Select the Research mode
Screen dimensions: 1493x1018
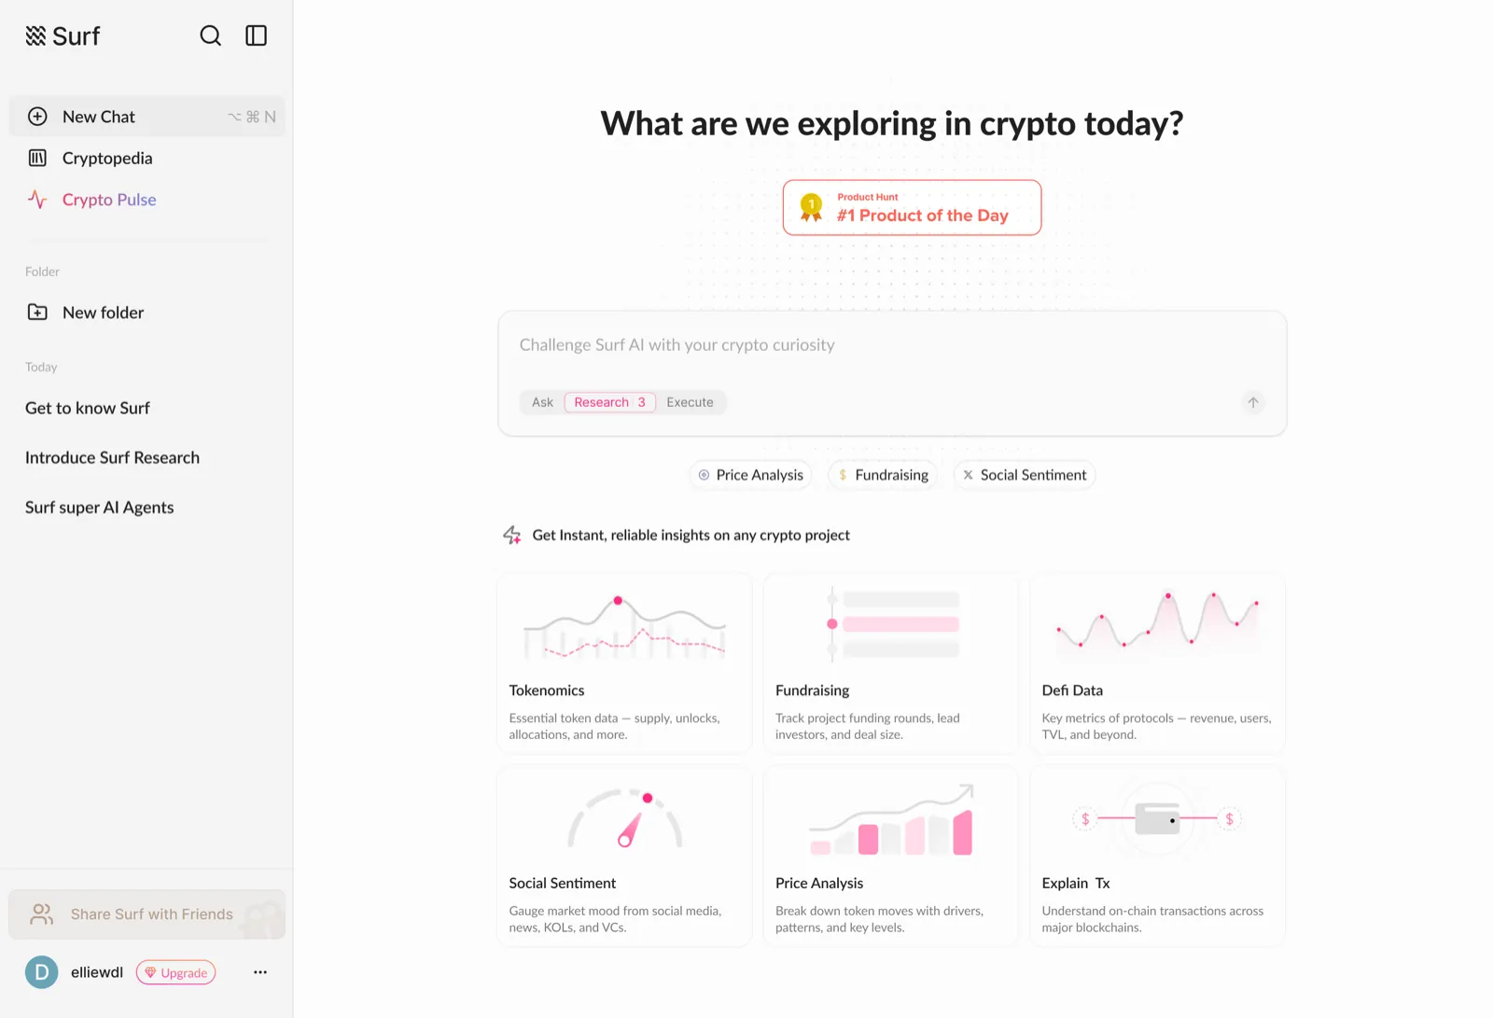(x=610, y=402)
